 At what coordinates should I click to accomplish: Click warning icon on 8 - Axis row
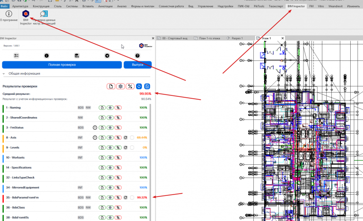pos(95,137)
